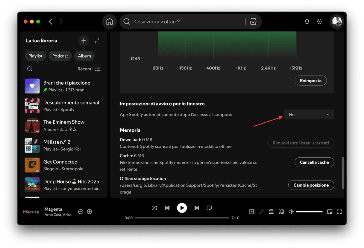Toggle shuffle playback
Image resolution: width=364 pixels, height=248 pixels.
(x=154, y=208)
